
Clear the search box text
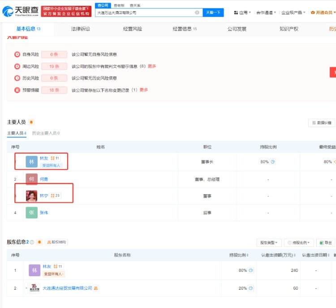[x=197, y=13]
